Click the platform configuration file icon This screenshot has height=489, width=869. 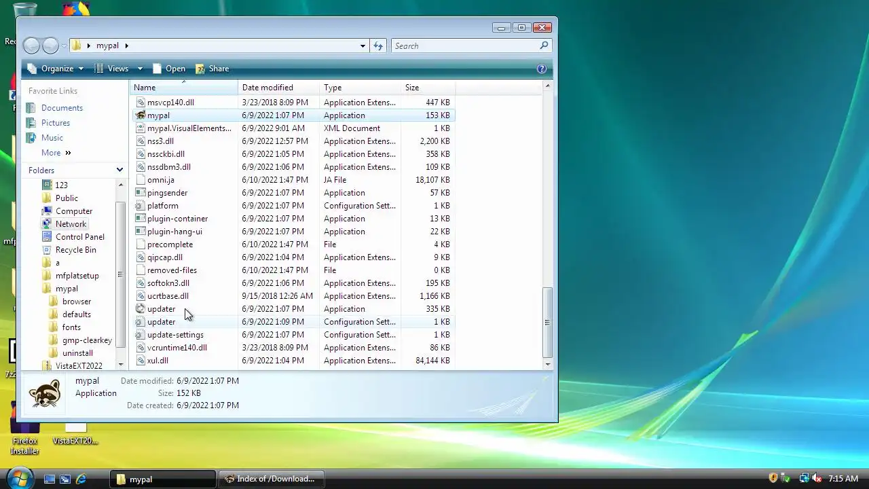141,206
